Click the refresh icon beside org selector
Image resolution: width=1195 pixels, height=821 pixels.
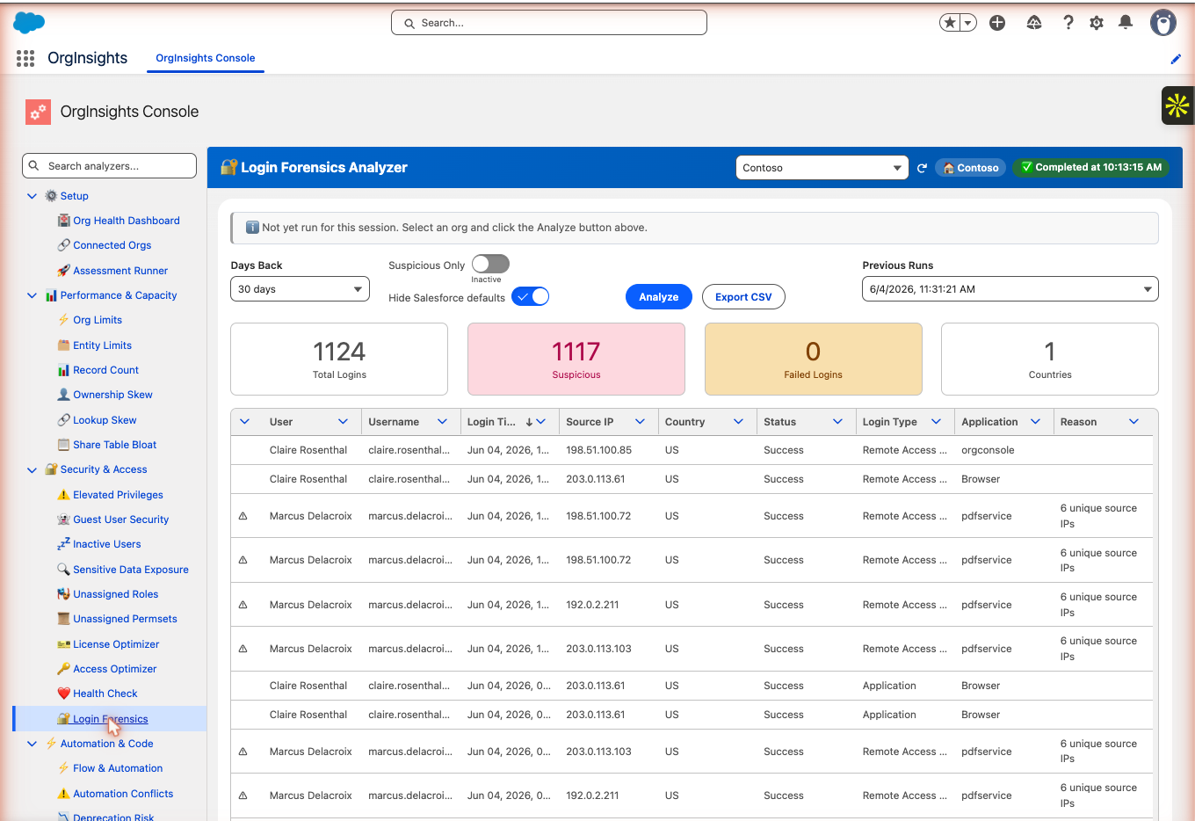922,168
